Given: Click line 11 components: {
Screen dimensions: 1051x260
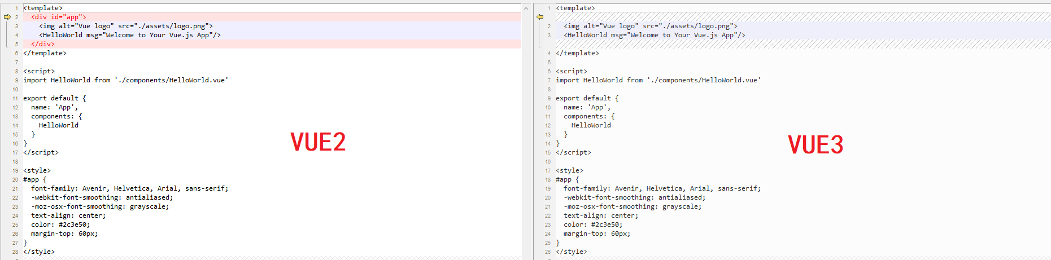Looking at the screenshot, I should [x=589, y=116].
